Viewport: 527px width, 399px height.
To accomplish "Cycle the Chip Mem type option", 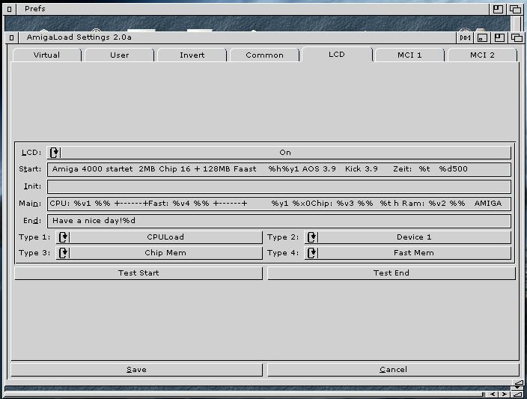I will 165,253.
